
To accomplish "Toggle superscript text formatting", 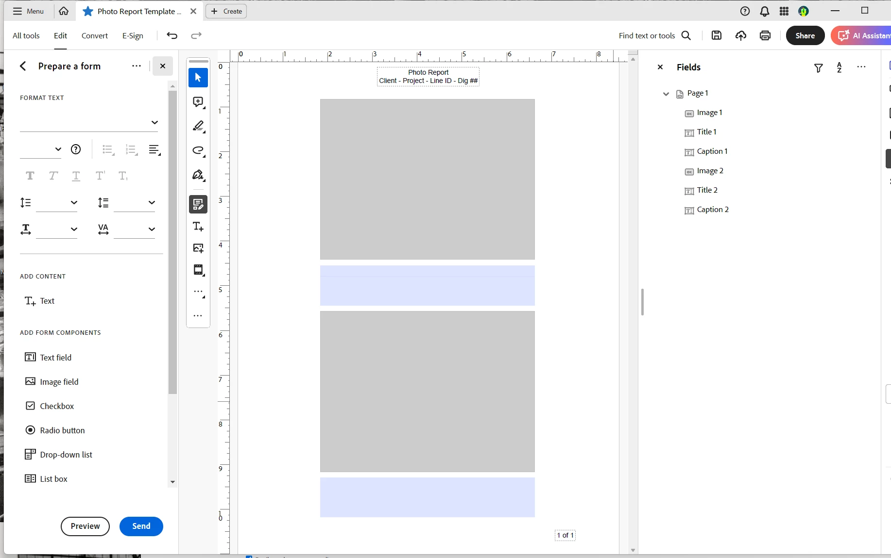I will click(100, 176).
